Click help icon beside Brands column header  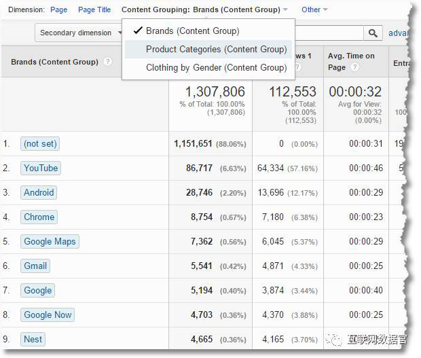click(107, 62)
